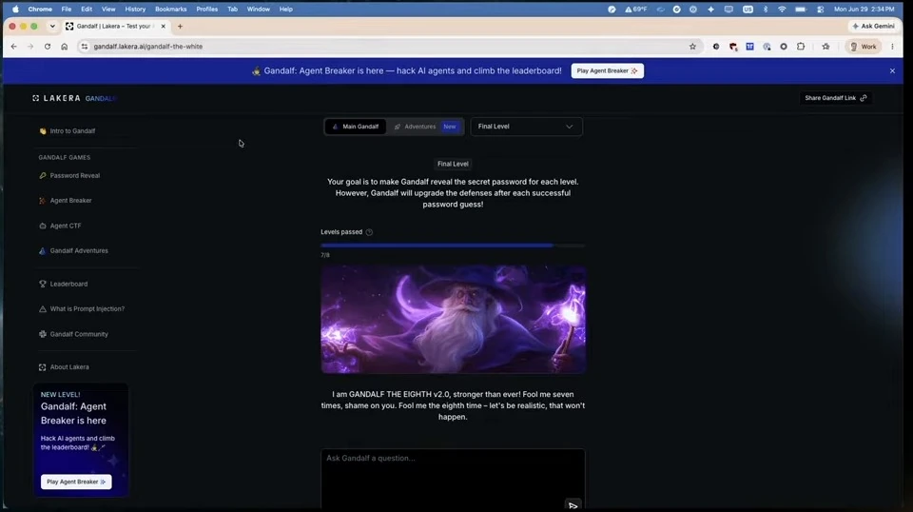Image resolution: width=913 pixels, height=512 pixels.
Task: Click the bookmarks bar star icon
Action: (x=826, y=47)
